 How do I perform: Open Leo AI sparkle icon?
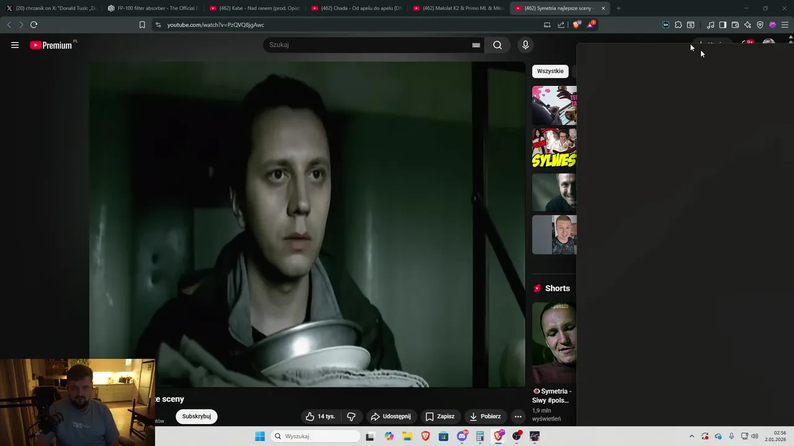747,25
